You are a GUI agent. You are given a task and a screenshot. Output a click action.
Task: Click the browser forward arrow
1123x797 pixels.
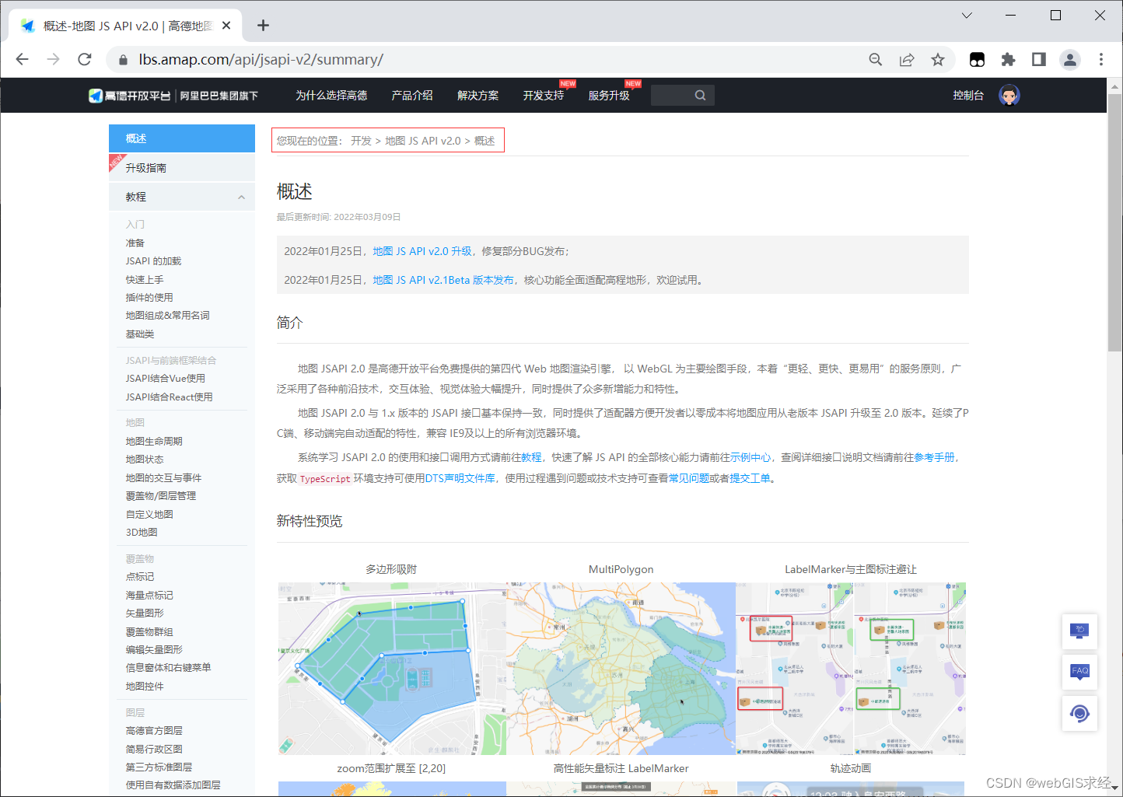coord(53,59)
